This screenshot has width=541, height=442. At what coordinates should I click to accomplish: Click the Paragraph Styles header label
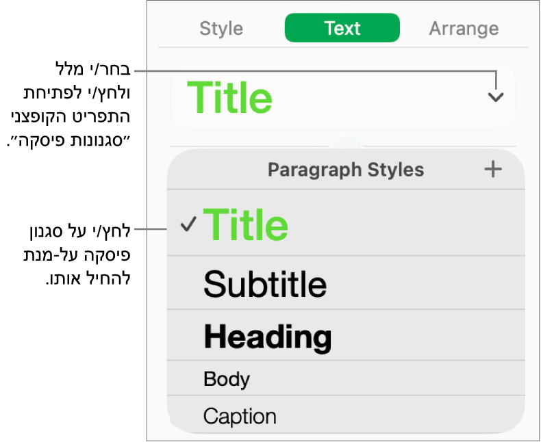point(345,170)
